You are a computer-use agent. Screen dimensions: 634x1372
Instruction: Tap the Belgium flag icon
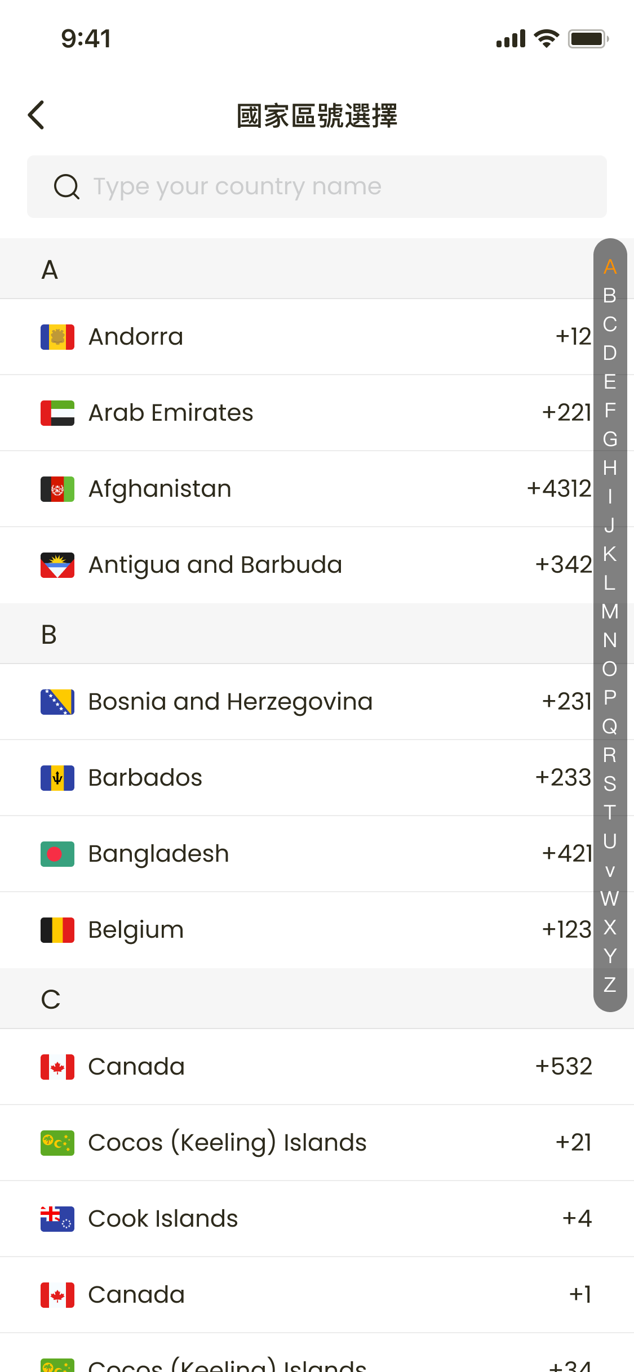click(57, 930)
